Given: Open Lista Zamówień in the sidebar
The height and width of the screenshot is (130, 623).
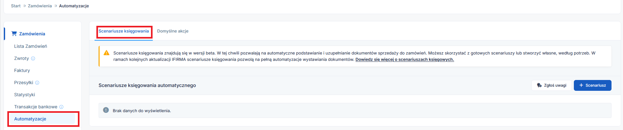Looking at the screenshot, I should pos(31,47).
